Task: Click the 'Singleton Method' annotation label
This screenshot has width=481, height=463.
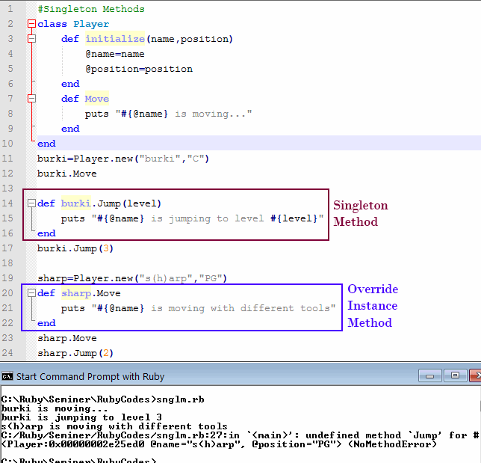Action: coord(360,213)
